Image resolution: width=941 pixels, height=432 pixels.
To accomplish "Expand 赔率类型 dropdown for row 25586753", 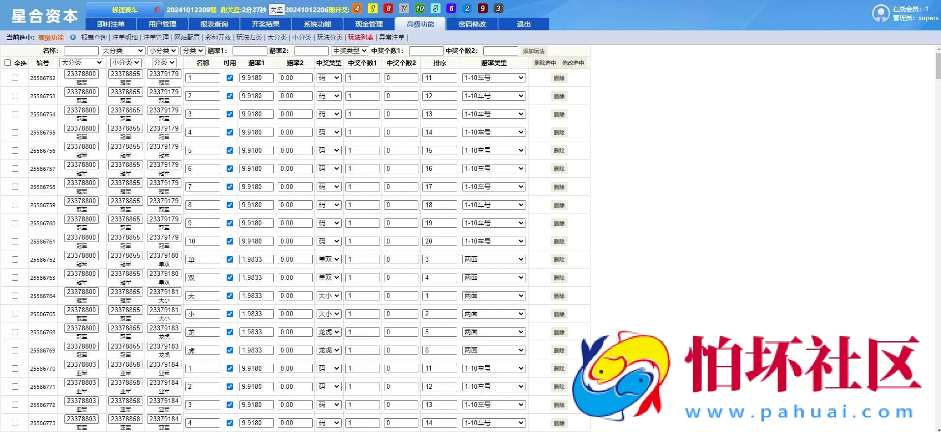I will 494,96.
